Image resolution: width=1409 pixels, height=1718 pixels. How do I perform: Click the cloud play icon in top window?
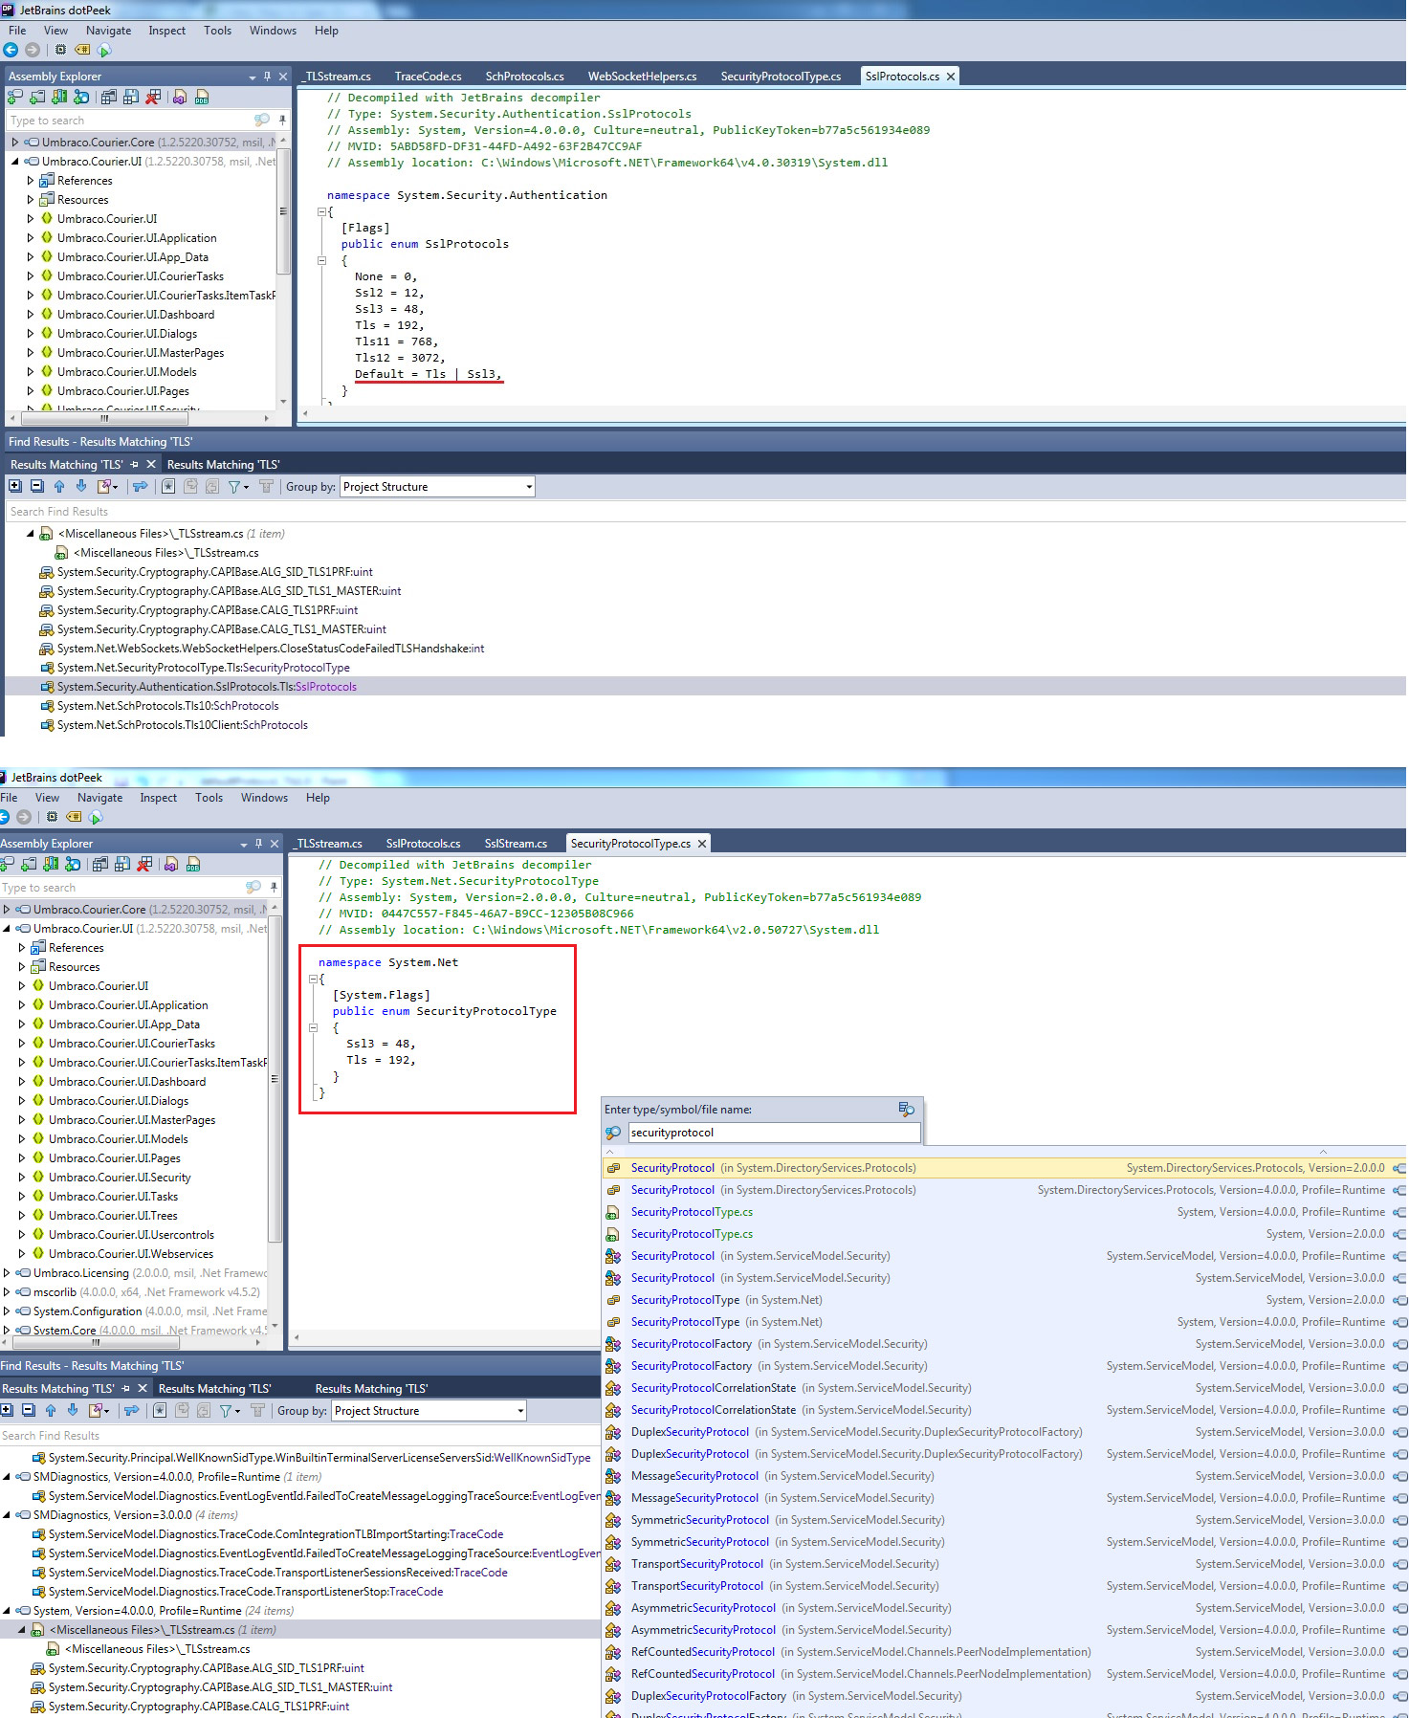(104, 50)
